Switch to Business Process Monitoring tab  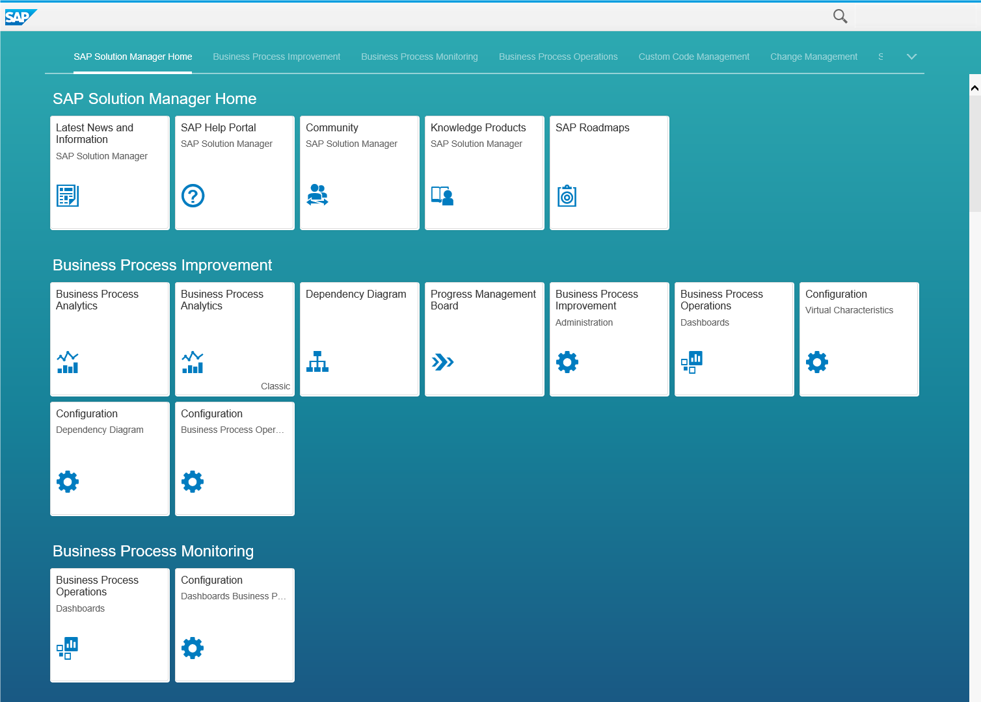point(420,57)
